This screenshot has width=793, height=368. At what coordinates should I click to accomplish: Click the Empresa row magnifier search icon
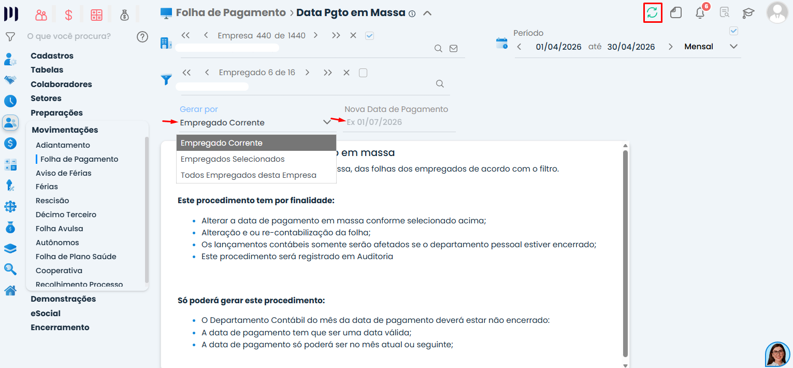point(438,48)
